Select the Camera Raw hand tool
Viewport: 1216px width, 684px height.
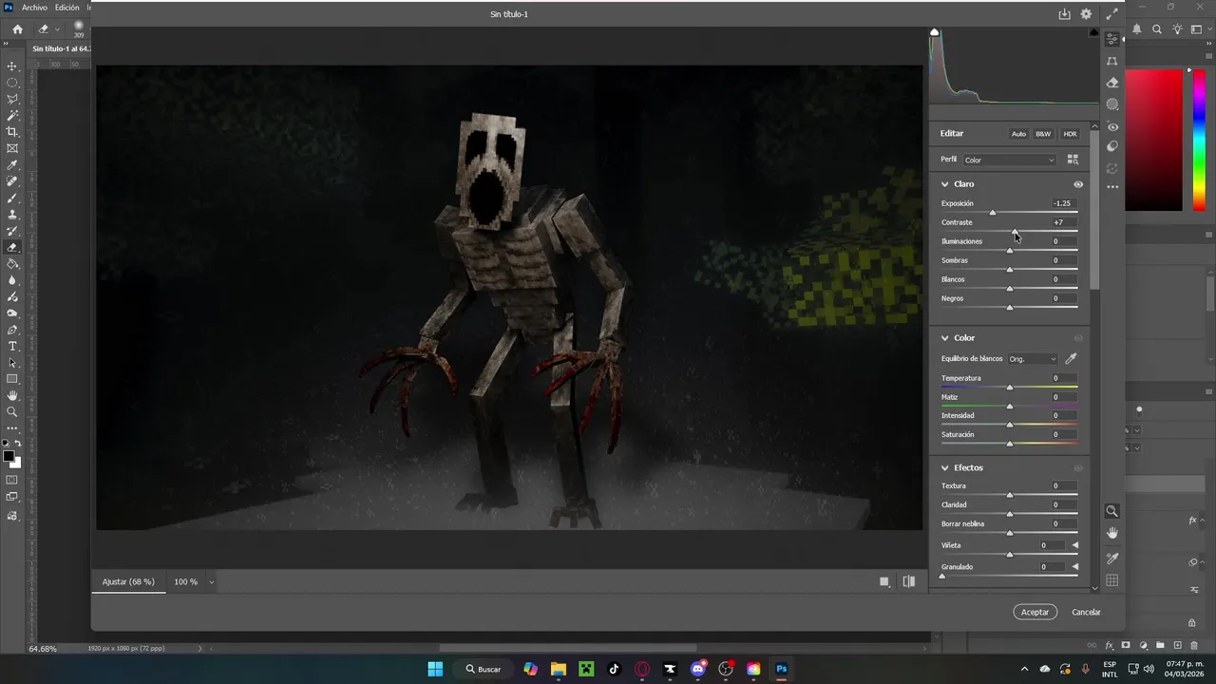click(1112, 533)
